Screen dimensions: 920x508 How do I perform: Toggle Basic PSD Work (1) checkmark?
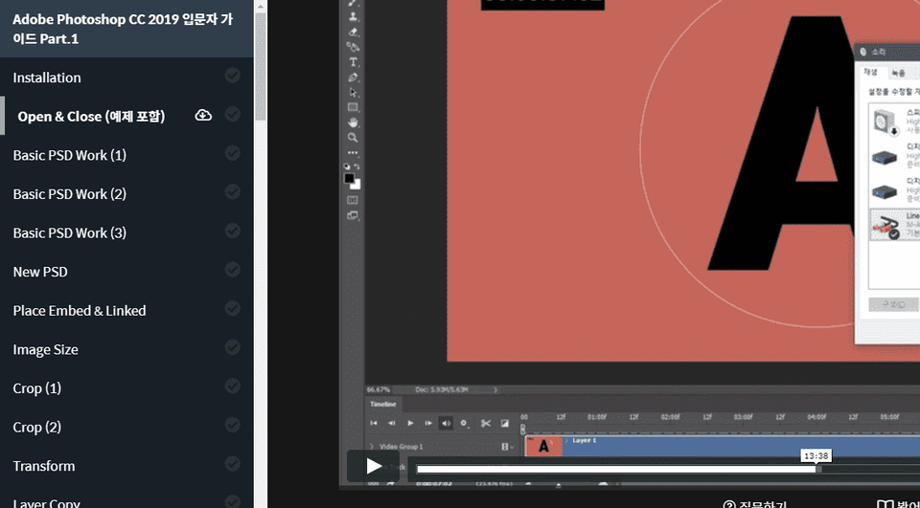click(x=232, y=153)
